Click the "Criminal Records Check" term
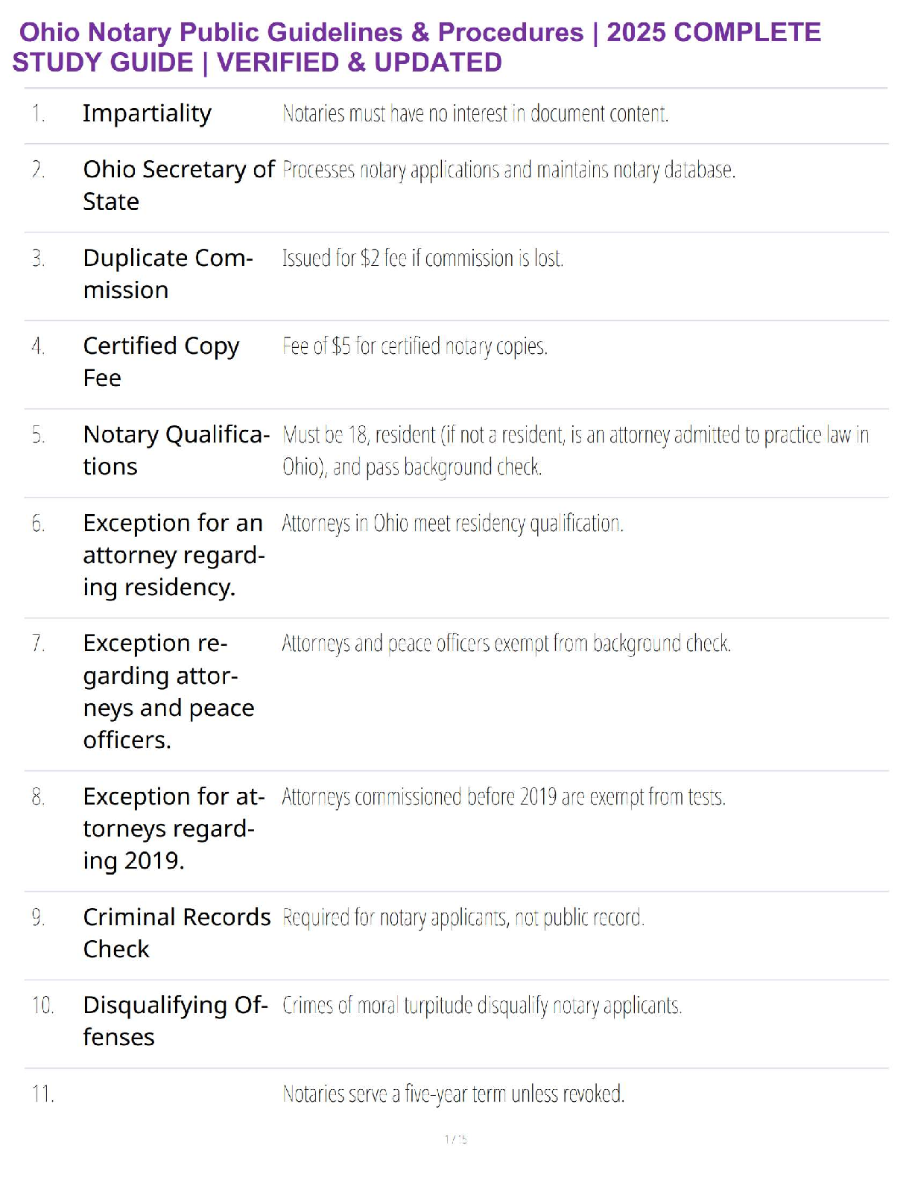 tap(177, 933)
